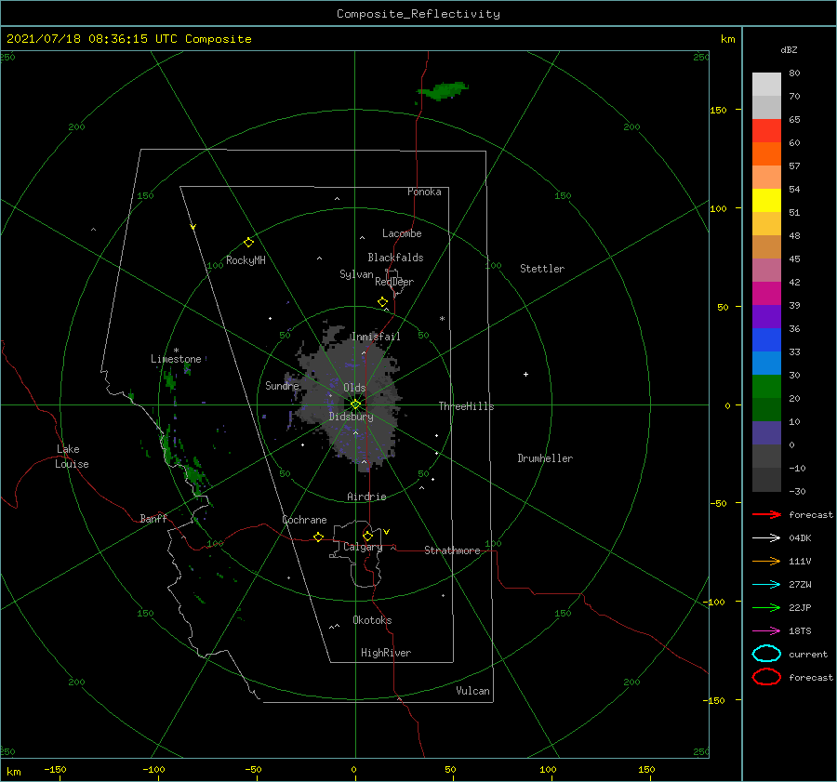
Task: Click the HighRiver town label
Action: [x=386, y=653]
